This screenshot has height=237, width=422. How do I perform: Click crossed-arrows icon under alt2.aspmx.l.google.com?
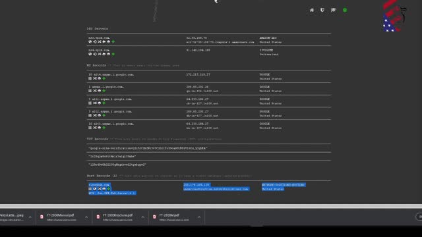(95, 115)
